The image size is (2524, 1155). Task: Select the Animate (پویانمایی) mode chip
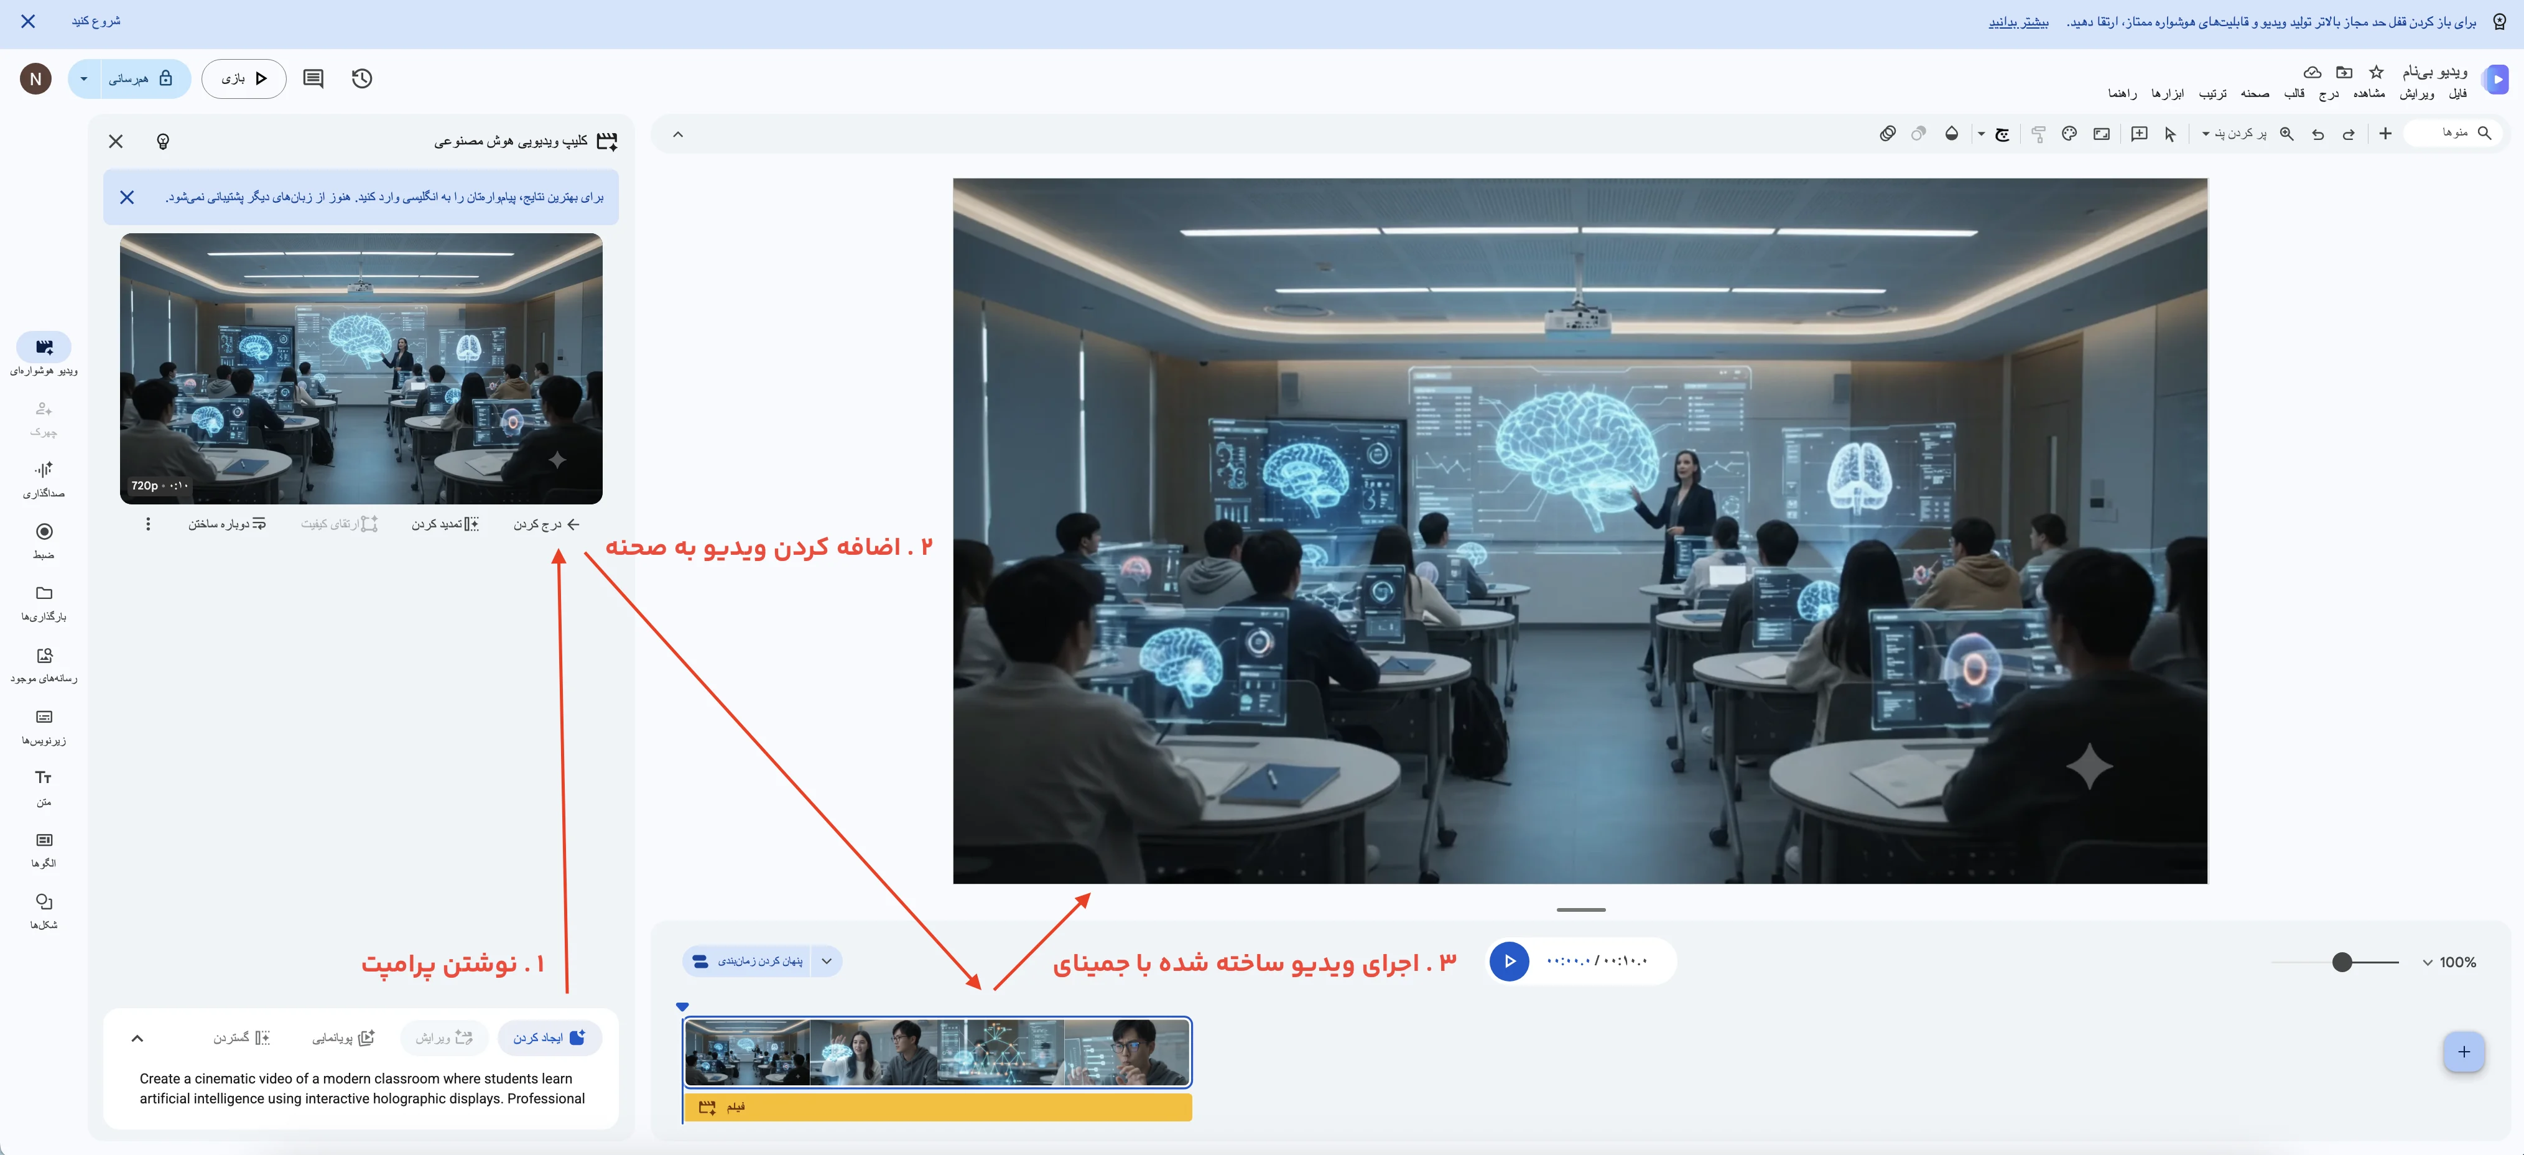[344, 1037]
